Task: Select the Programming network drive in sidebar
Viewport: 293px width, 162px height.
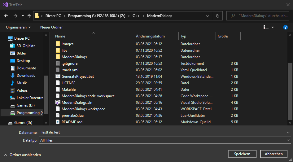Action: click(22, 113)
